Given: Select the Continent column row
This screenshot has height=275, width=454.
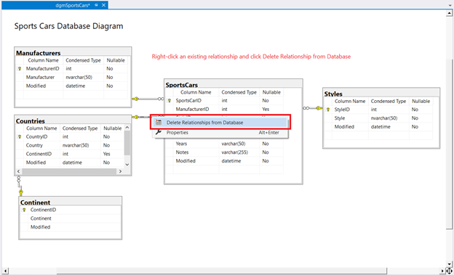Looking at the screenshot, I should pos(71,218).
